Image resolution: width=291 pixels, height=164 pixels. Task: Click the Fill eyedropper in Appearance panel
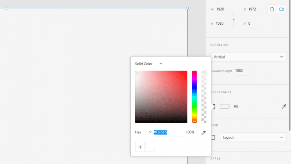(284, 106)
